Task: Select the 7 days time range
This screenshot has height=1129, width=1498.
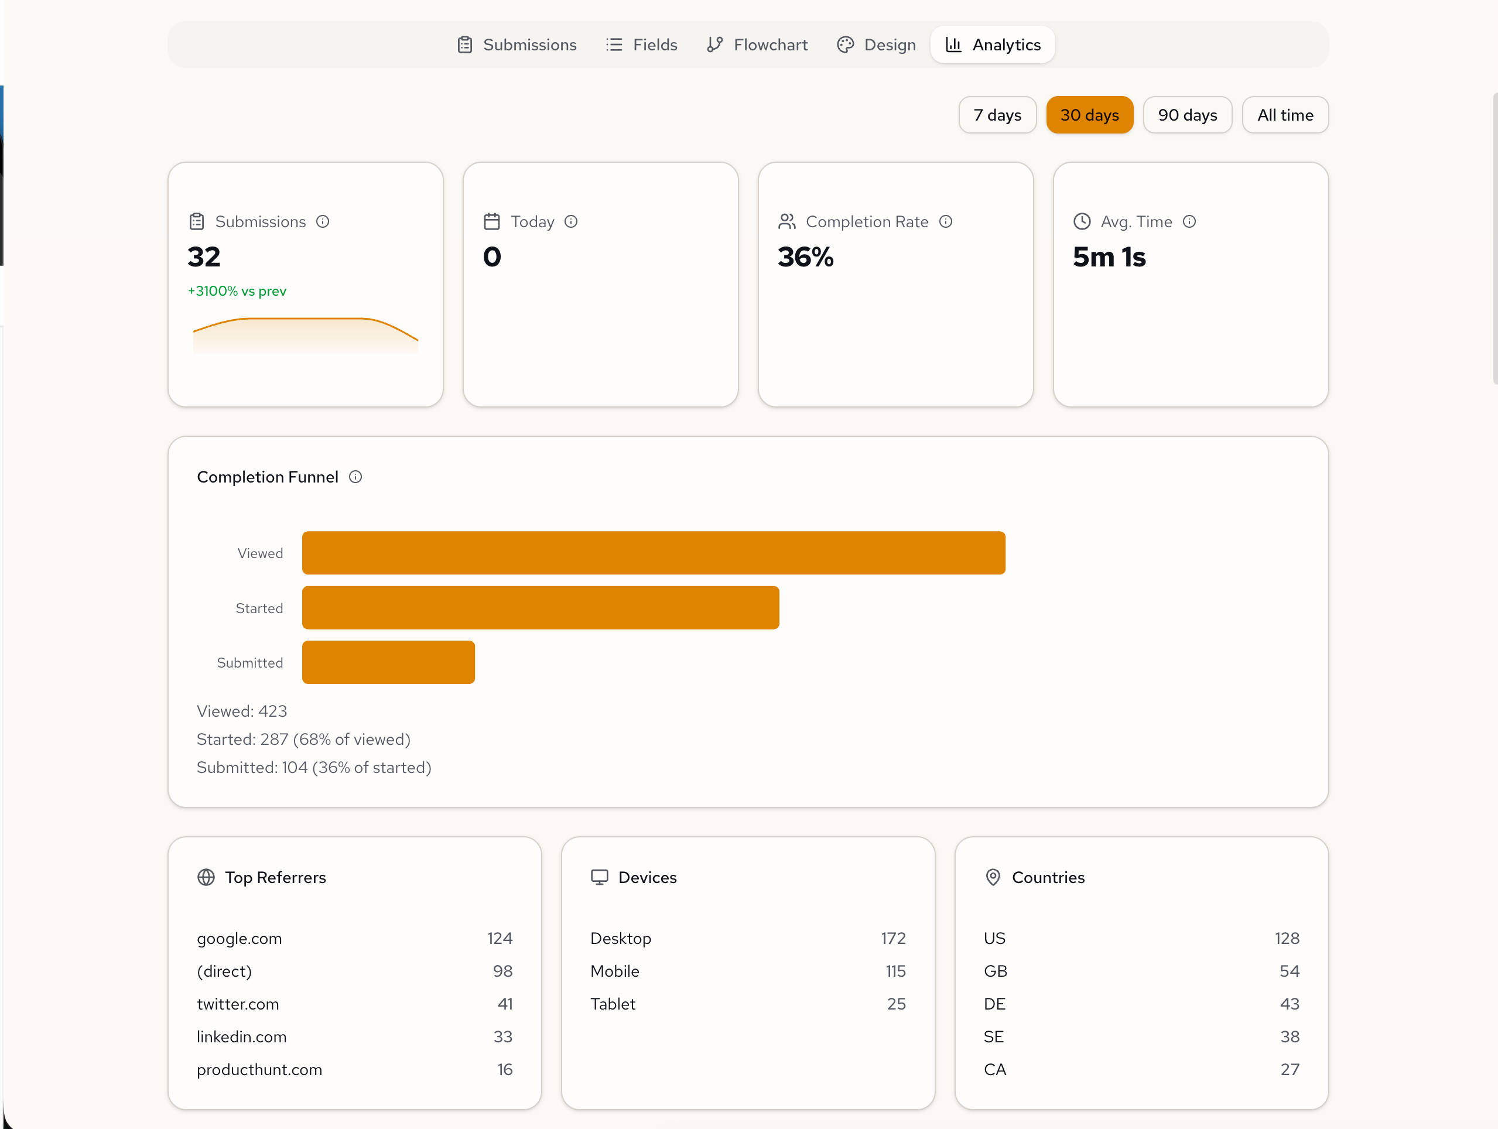Action: 997,115
